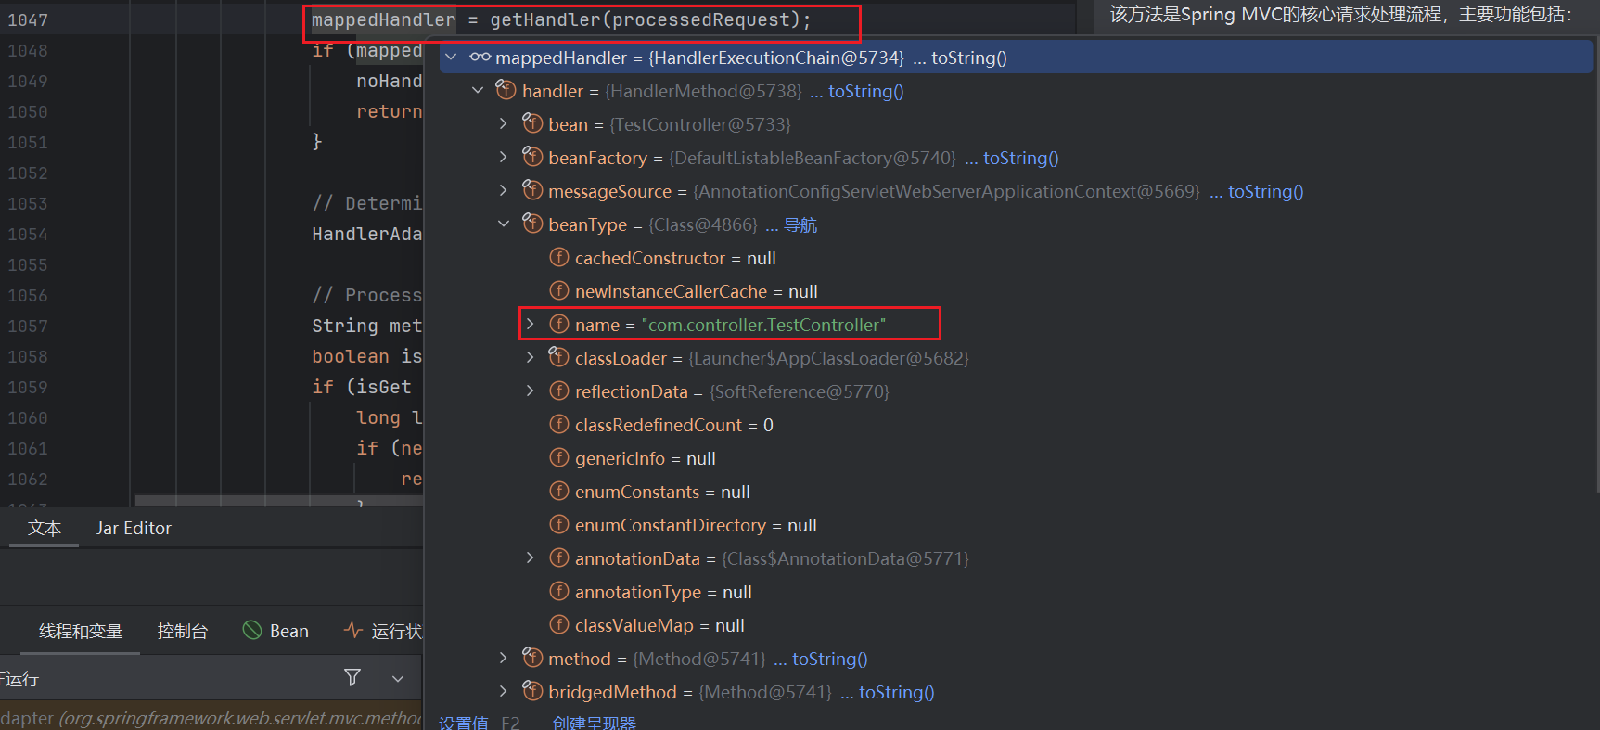The image size is (1600, 730).
Task: Collapse the mappedHandler root node
Action: coord(451,58)
